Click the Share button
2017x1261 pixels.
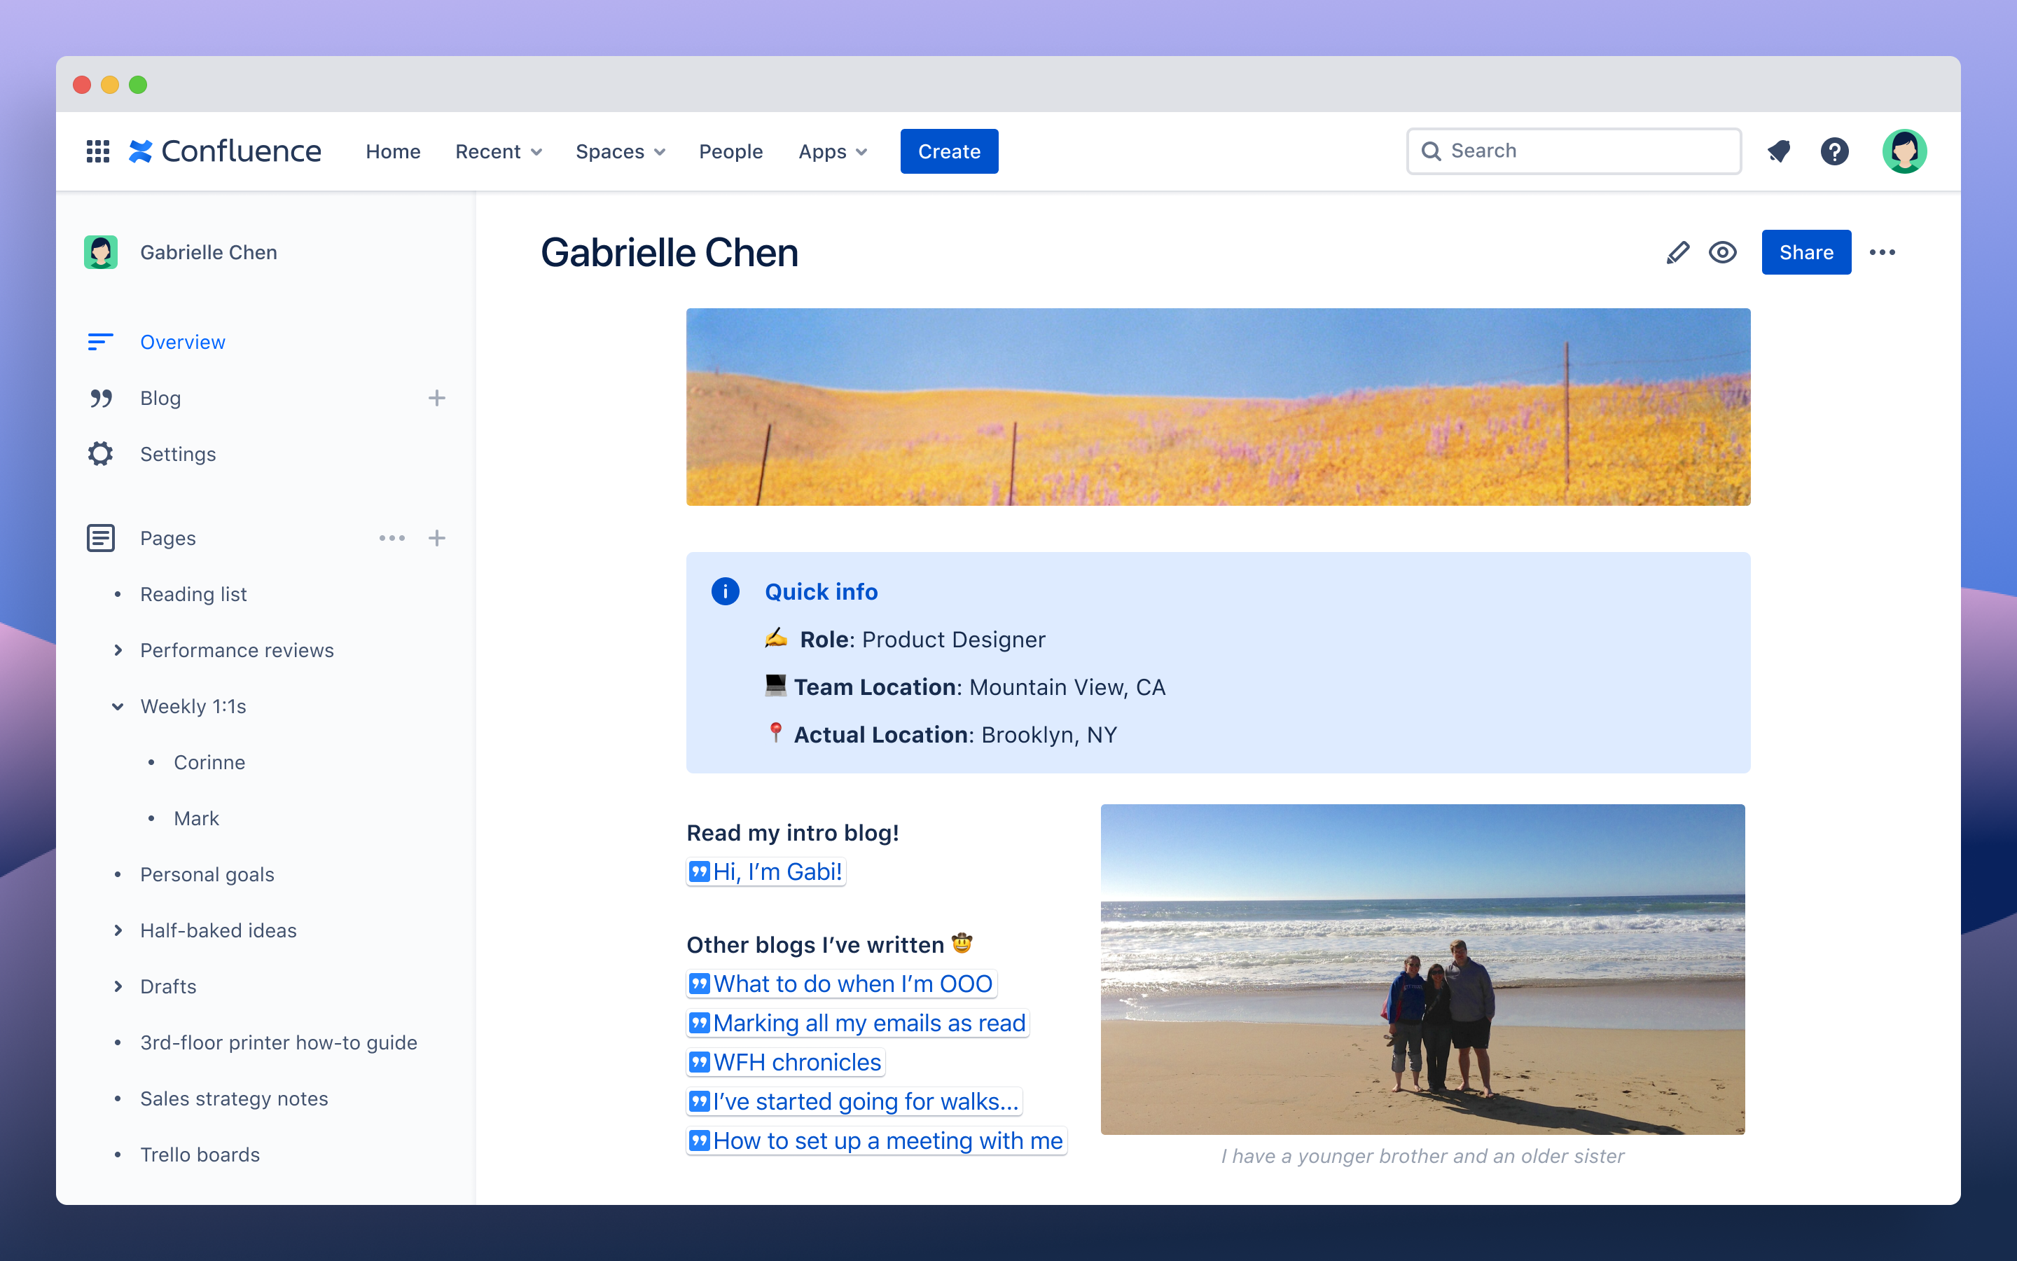point(1805,252)
